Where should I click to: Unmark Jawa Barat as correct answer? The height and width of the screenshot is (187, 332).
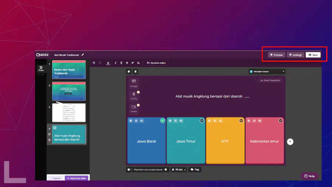coord(162,120)
